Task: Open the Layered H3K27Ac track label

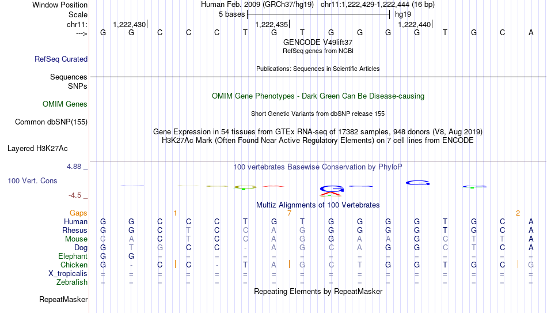Action: tap(37, 149)
